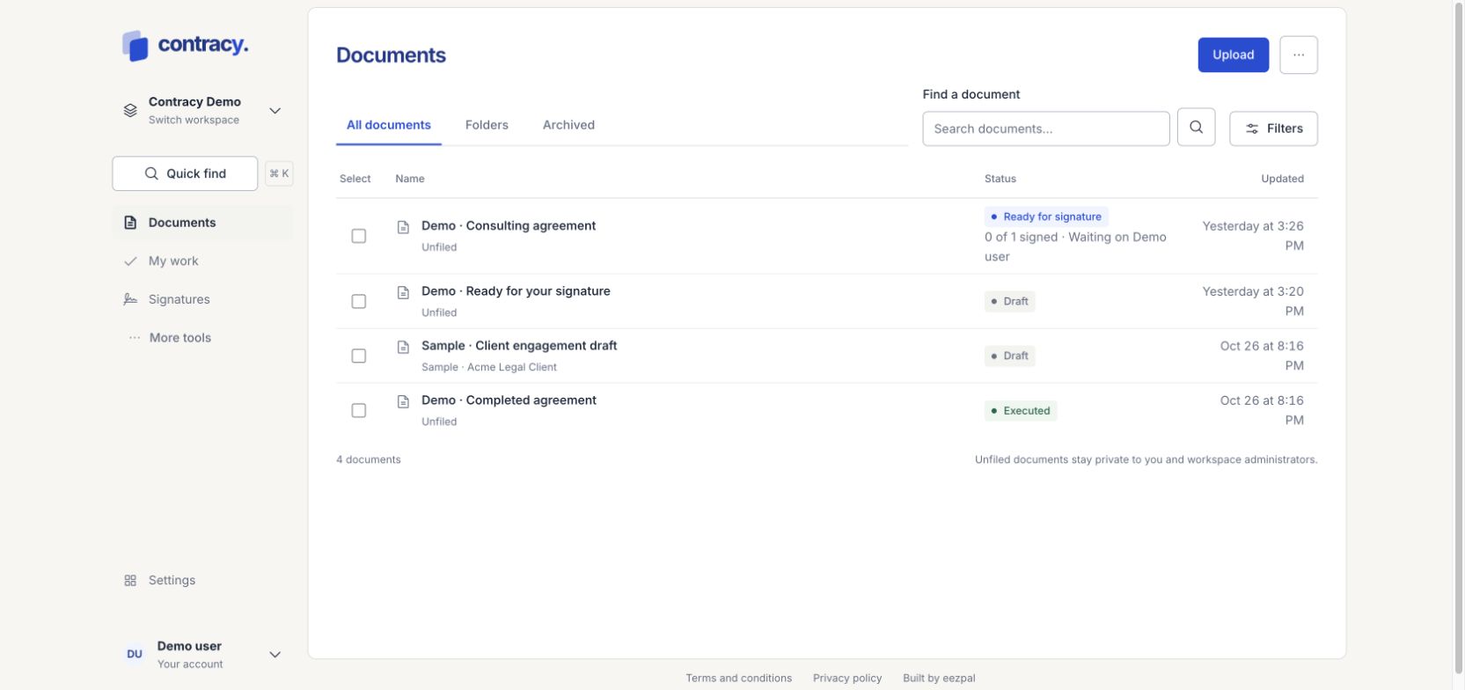Image resolution: width=1465 pixels, height=690 pixels.
Task: Select checkbox for Demo · Consulting agreement
Action: tap(358, 236)
